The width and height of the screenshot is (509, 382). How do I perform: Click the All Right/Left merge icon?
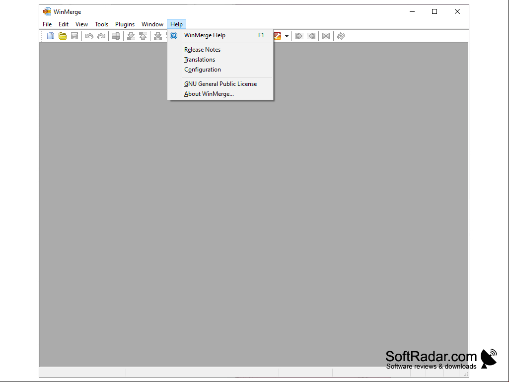(326, 36)
